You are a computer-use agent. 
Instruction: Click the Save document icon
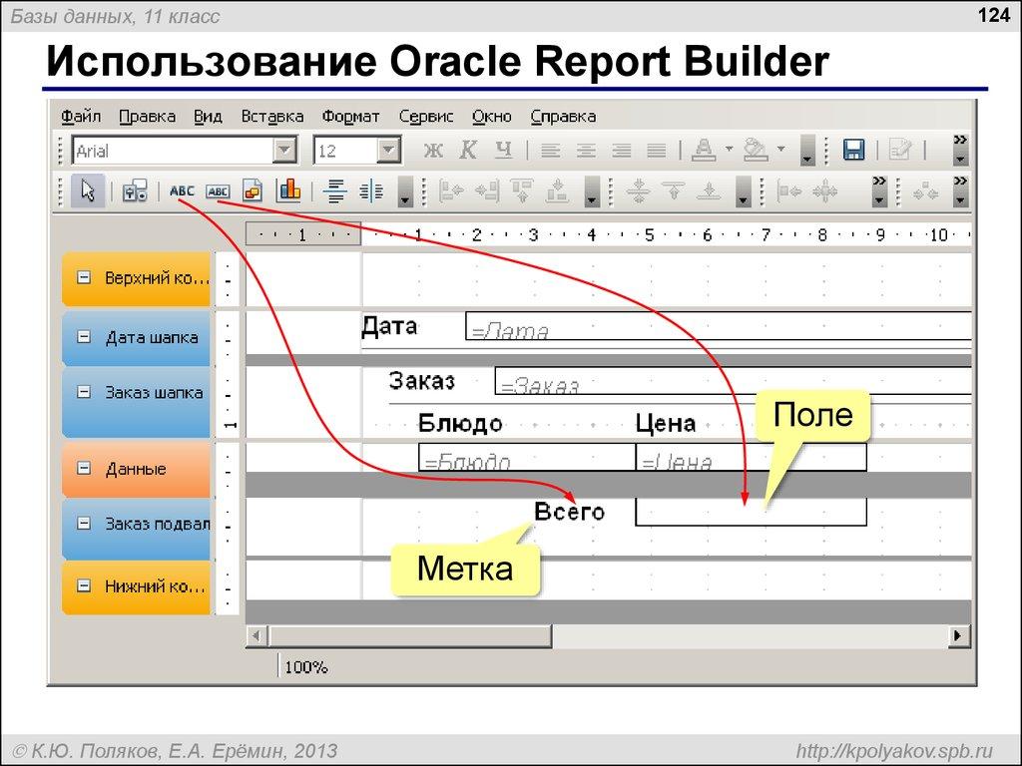pyautogui.click(x=853, y=150)
